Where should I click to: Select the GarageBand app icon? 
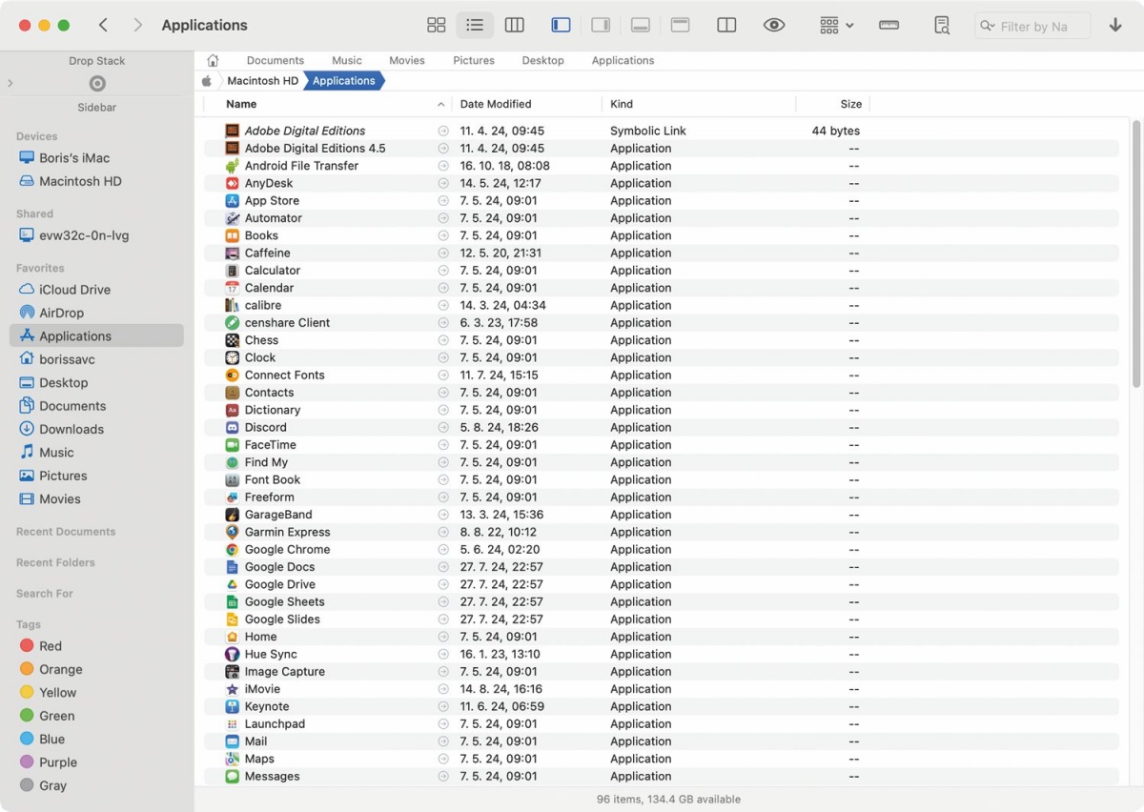click(x=232, y=515)
